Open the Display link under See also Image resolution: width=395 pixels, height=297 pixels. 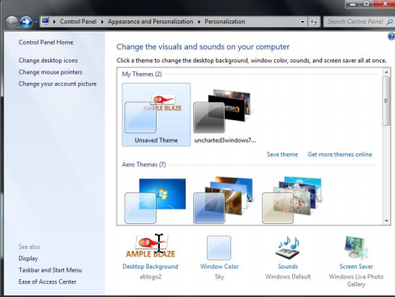[x=28, y=258]
